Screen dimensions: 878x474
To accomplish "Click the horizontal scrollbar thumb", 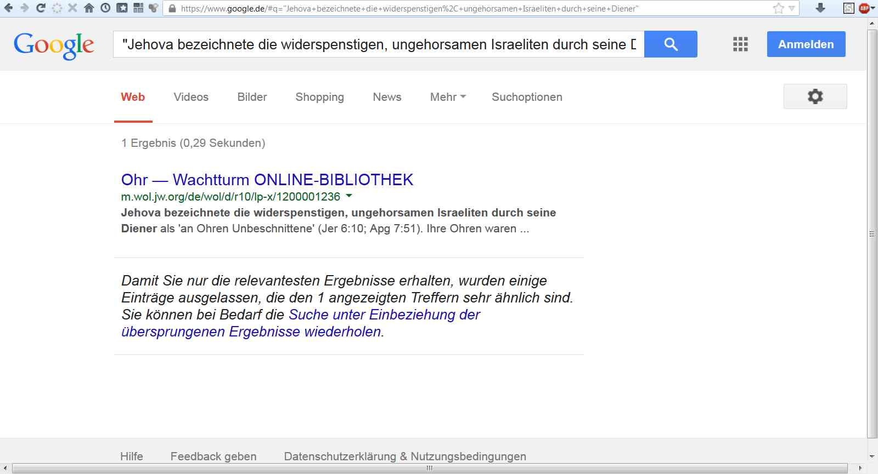I will coord(430,468).
